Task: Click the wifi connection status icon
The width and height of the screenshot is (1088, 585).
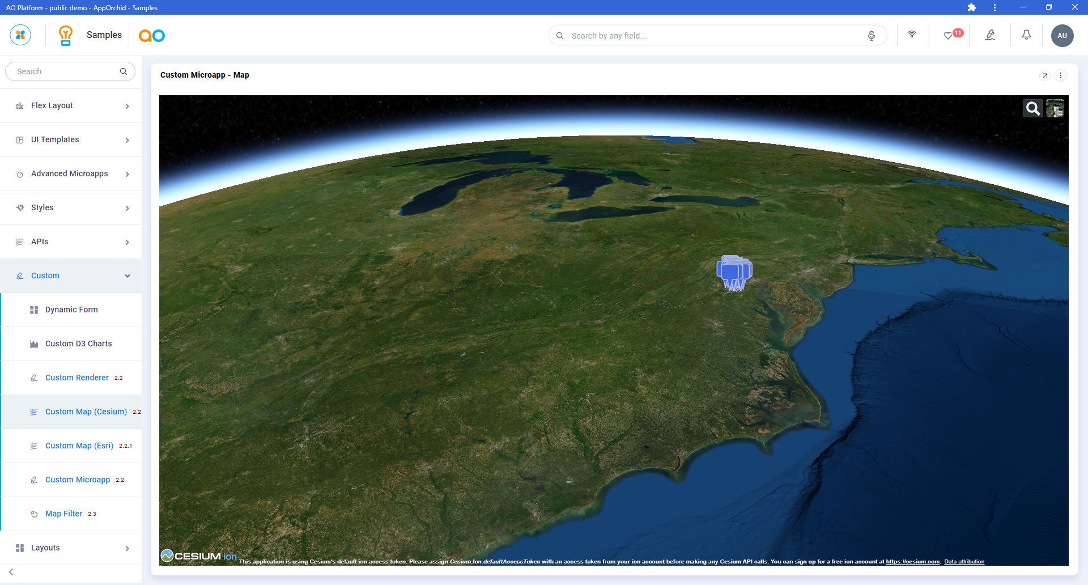Action: coord(912,35)
